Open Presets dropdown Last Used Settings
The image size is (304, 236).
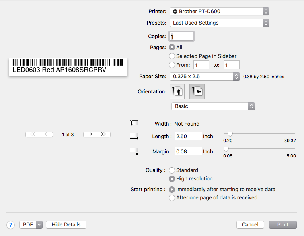pyautogui.click(x=219, y=23)
